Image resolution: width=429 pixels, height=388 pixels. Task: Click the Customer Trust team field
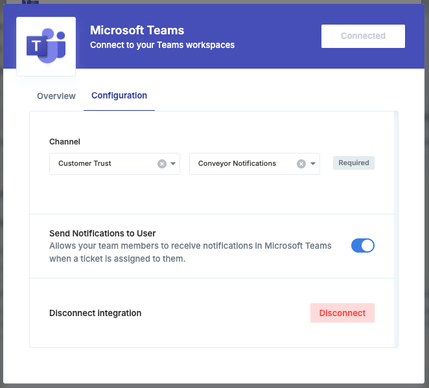click(115, 164)
